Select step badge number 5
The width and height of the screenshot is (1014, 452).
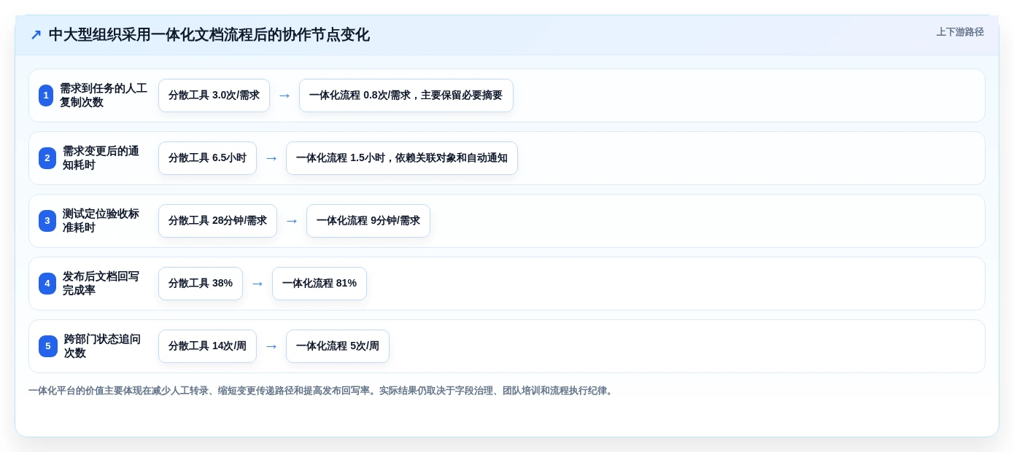point(48,346)
